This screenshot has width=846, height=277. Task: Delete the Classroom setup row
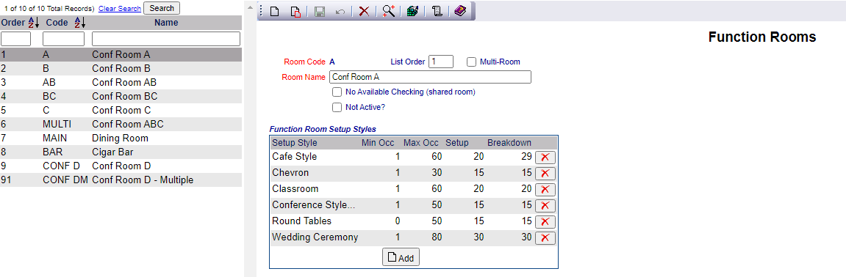(x=545, y=189)
